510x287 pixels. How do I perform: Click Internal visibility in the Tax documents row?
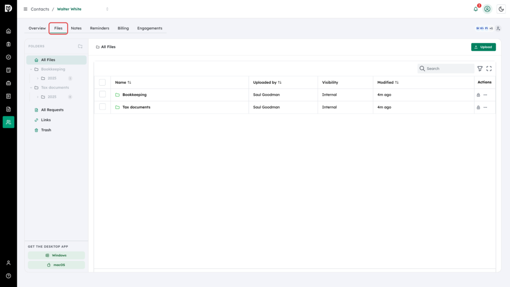coord(329,107)
